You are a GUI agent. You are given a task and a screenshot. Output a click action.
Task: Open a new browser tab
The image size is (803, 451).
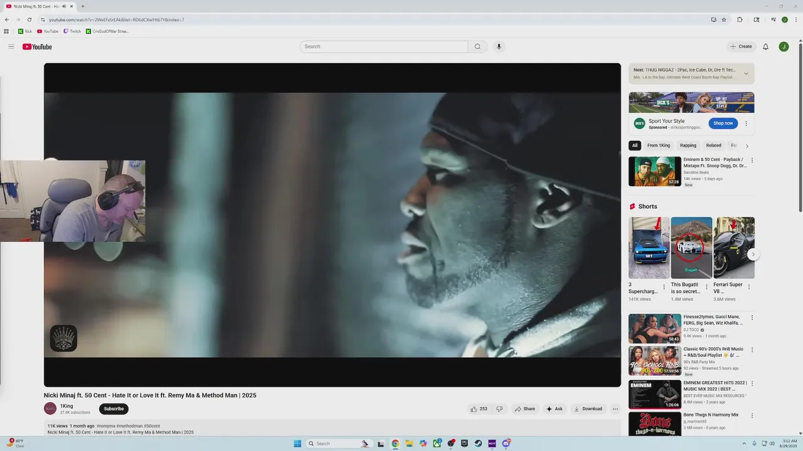tap(83, 6)
